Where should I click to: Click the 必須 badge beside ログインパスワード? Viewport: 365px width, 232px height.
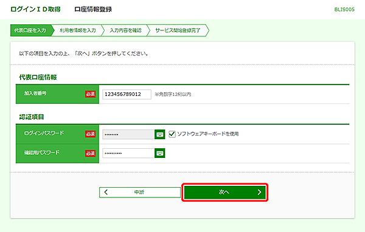coord(90,134)
